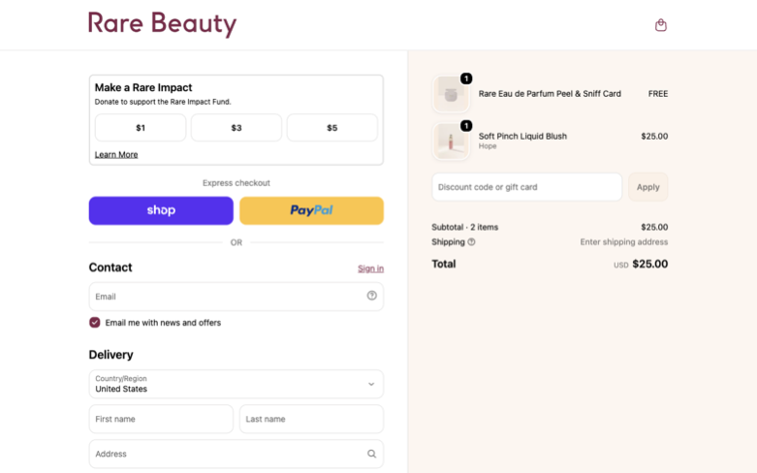
Task: Apply the discount code button
Action: pos(647,187)
